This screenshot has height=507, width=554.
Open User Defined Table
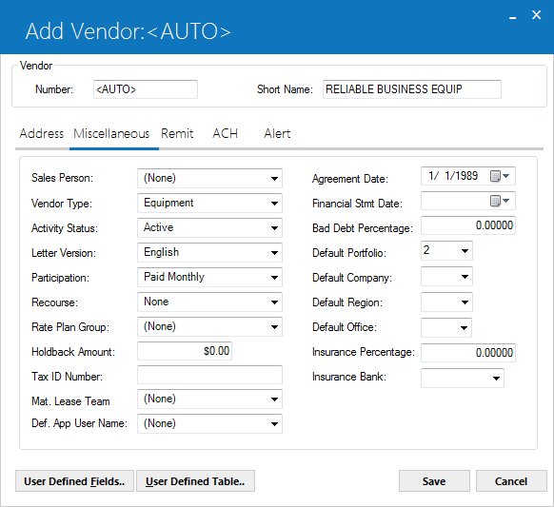tap(195, 481)
